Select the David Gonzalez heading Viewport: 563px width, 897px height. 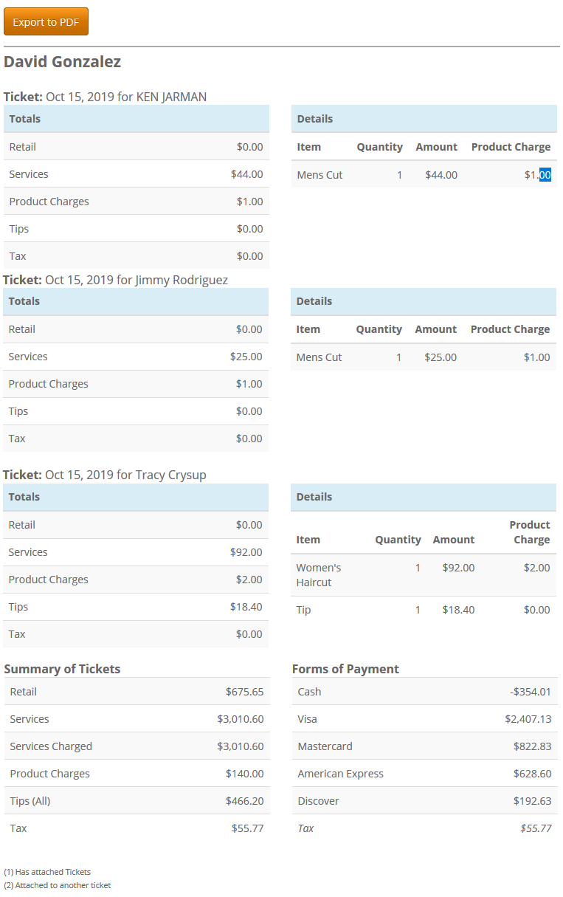pyautogui.click(x=63, y=62)
